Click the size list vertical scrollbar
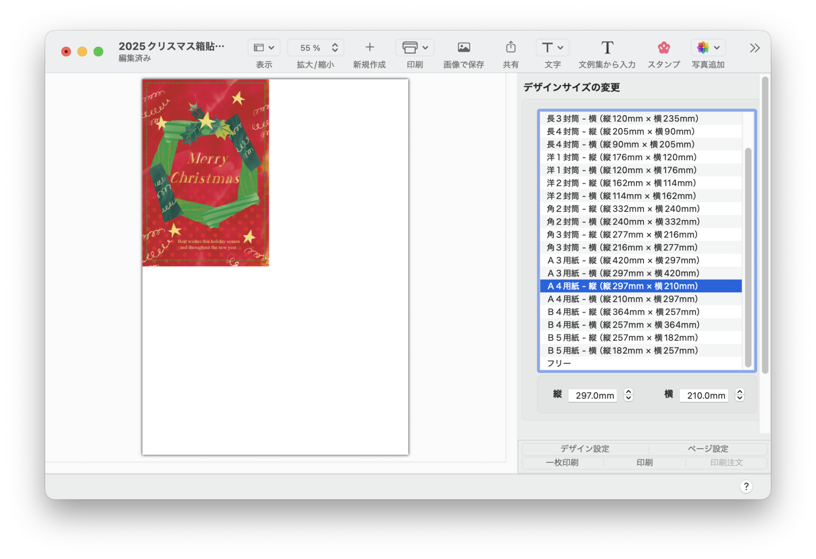This screenshot has height=559, width=816. pos(748,257)
